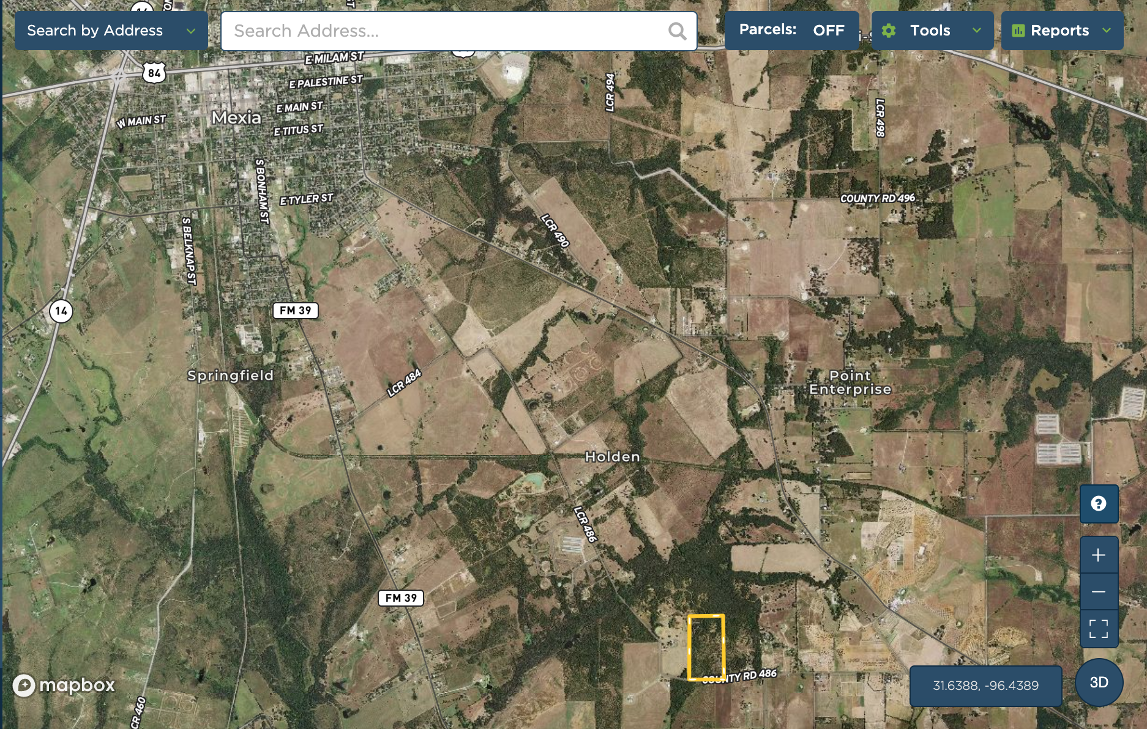This screenshot has width=1147, height=729.
Task: Open the Reports dropdown menu
Action: pyautogui.click(x=1106, y=31)
